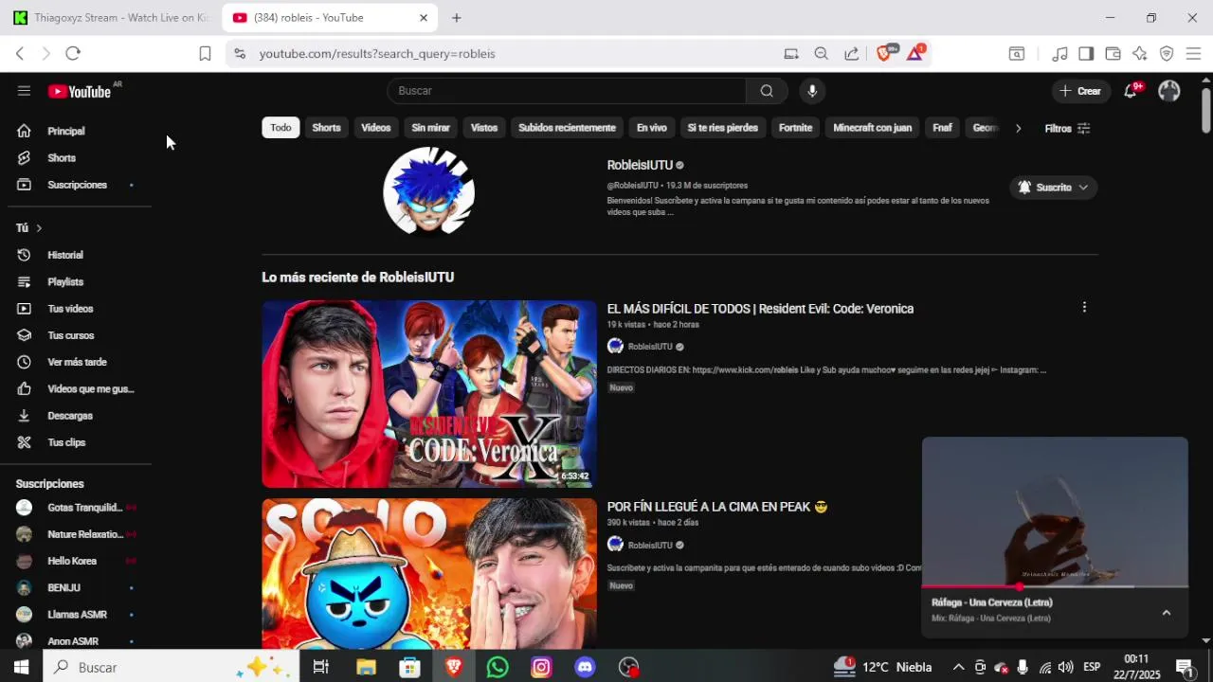Select the Fortnite filter chip

coord(795,128)
